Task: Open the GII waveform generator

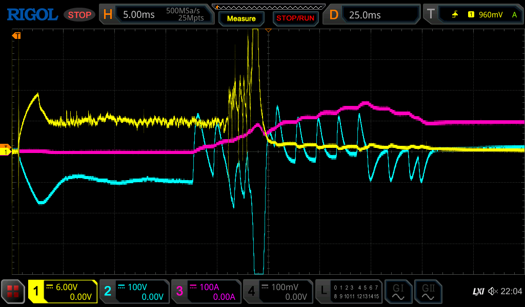Action: click(427, 292)
